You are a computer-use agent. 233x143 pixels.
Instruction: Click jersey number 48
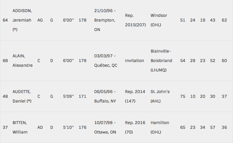click(5, 96)
